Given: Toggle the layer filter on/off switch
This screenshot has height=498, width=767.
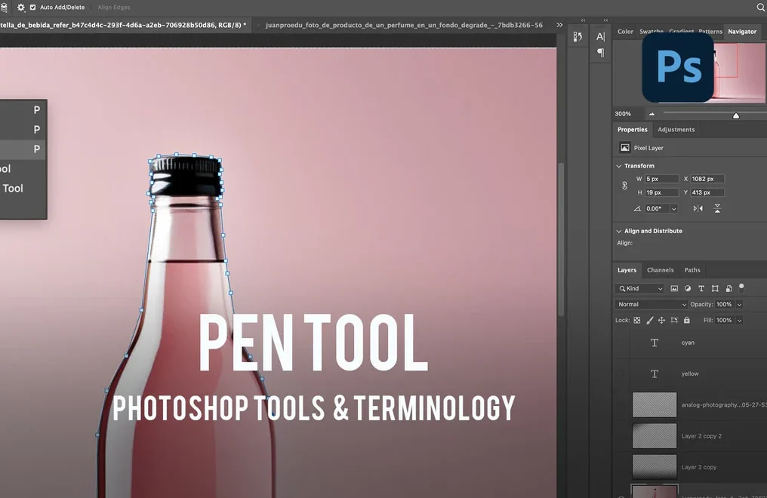Looking at the screenshot, I should (x=741, y=287).
